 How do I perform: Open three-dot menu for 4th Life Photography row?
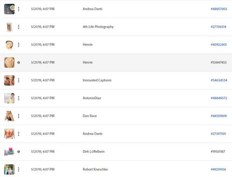point(19,27)
